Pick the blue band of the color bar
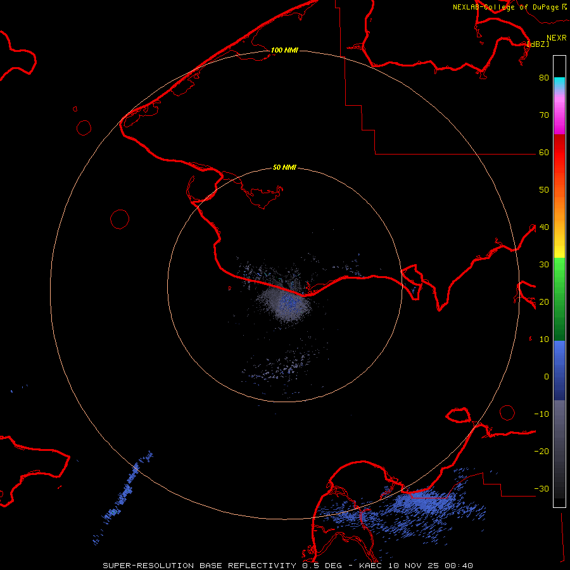Viewport: 570px width, 570px height. click(559, 370)
